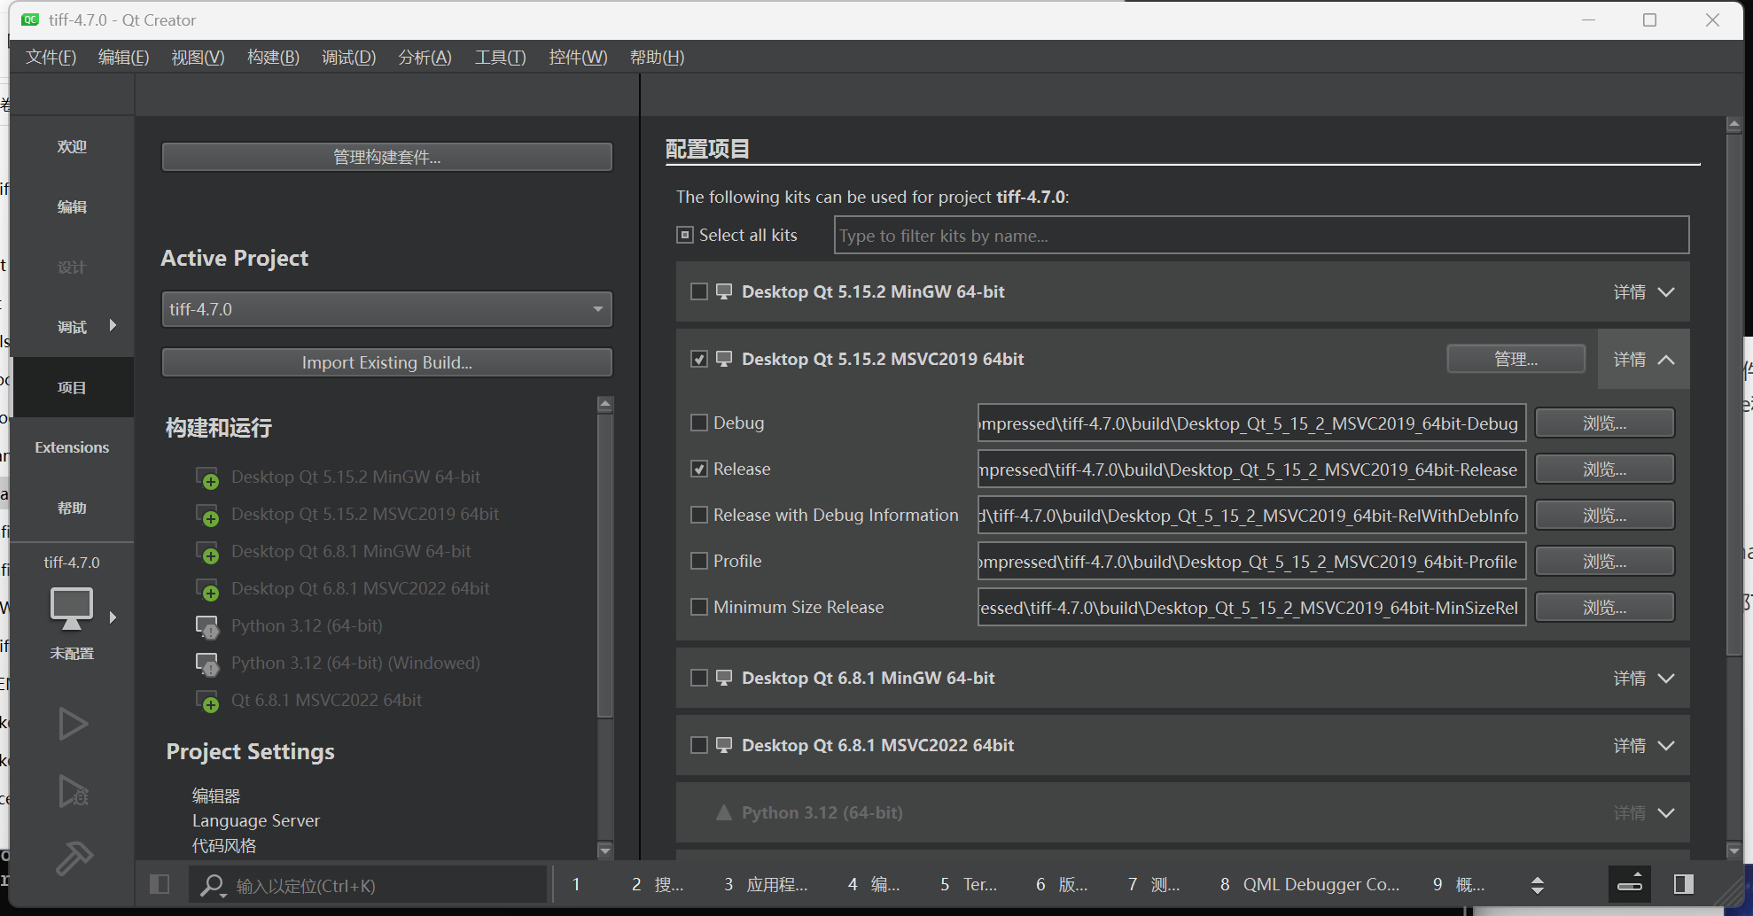Enable the Debug build configuration checkbox

699,423
